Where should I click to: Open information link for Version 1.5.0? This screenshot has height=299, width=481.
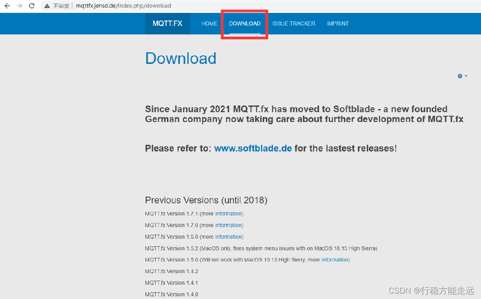tap(335, 260)
